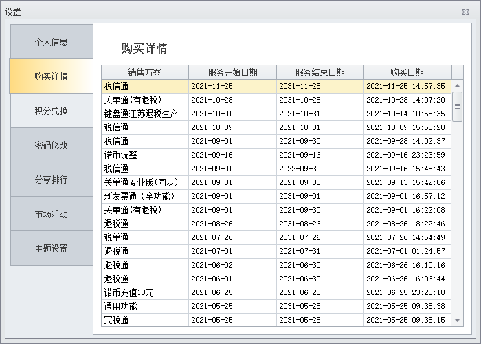The width and height of the screenshot is (481, 344).
Task: Sort by 服务开始日期 column header
Action: click(233, 72)
